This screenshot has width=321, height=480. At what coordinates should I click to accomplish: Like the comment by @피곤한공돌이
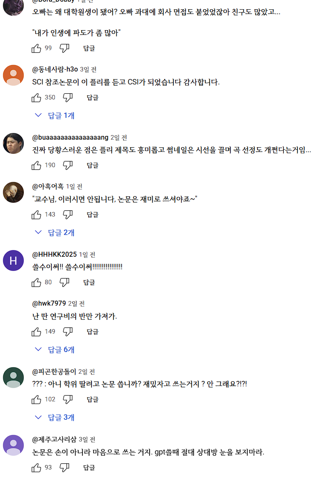(36, 399)
